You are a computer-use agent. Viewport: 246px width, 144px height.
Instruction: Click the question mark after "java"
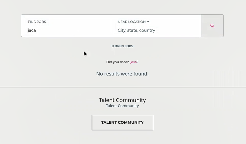click(138, 62)
